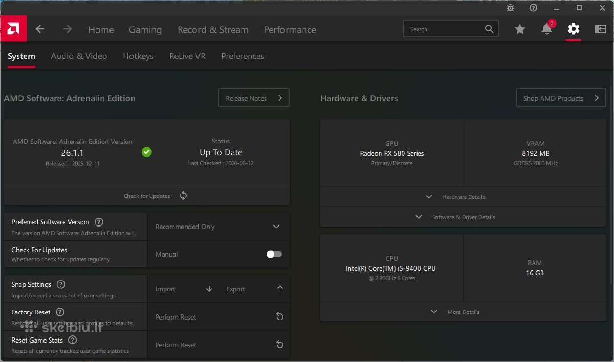Click the 8192 MB VRAM value

(x=535, y=153)
